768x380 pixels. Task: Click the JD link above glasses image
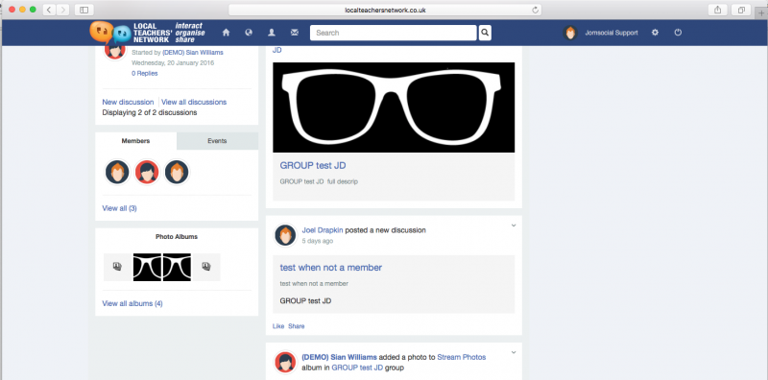tap(276, 50)
